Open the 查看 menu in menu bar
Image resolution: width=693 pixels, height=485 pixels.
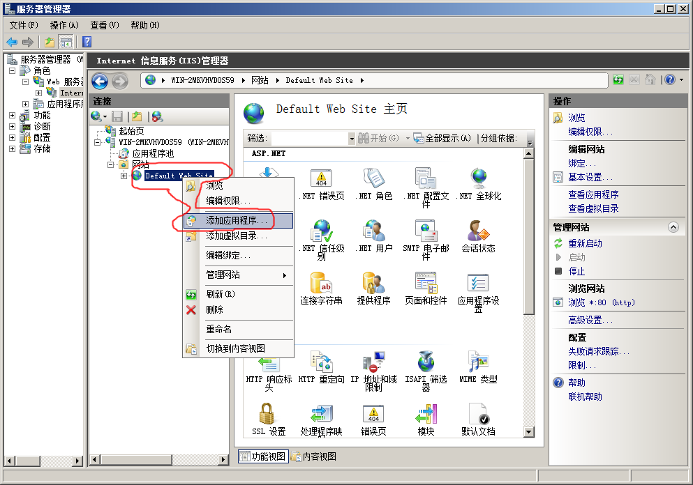[x=103, y=25]
